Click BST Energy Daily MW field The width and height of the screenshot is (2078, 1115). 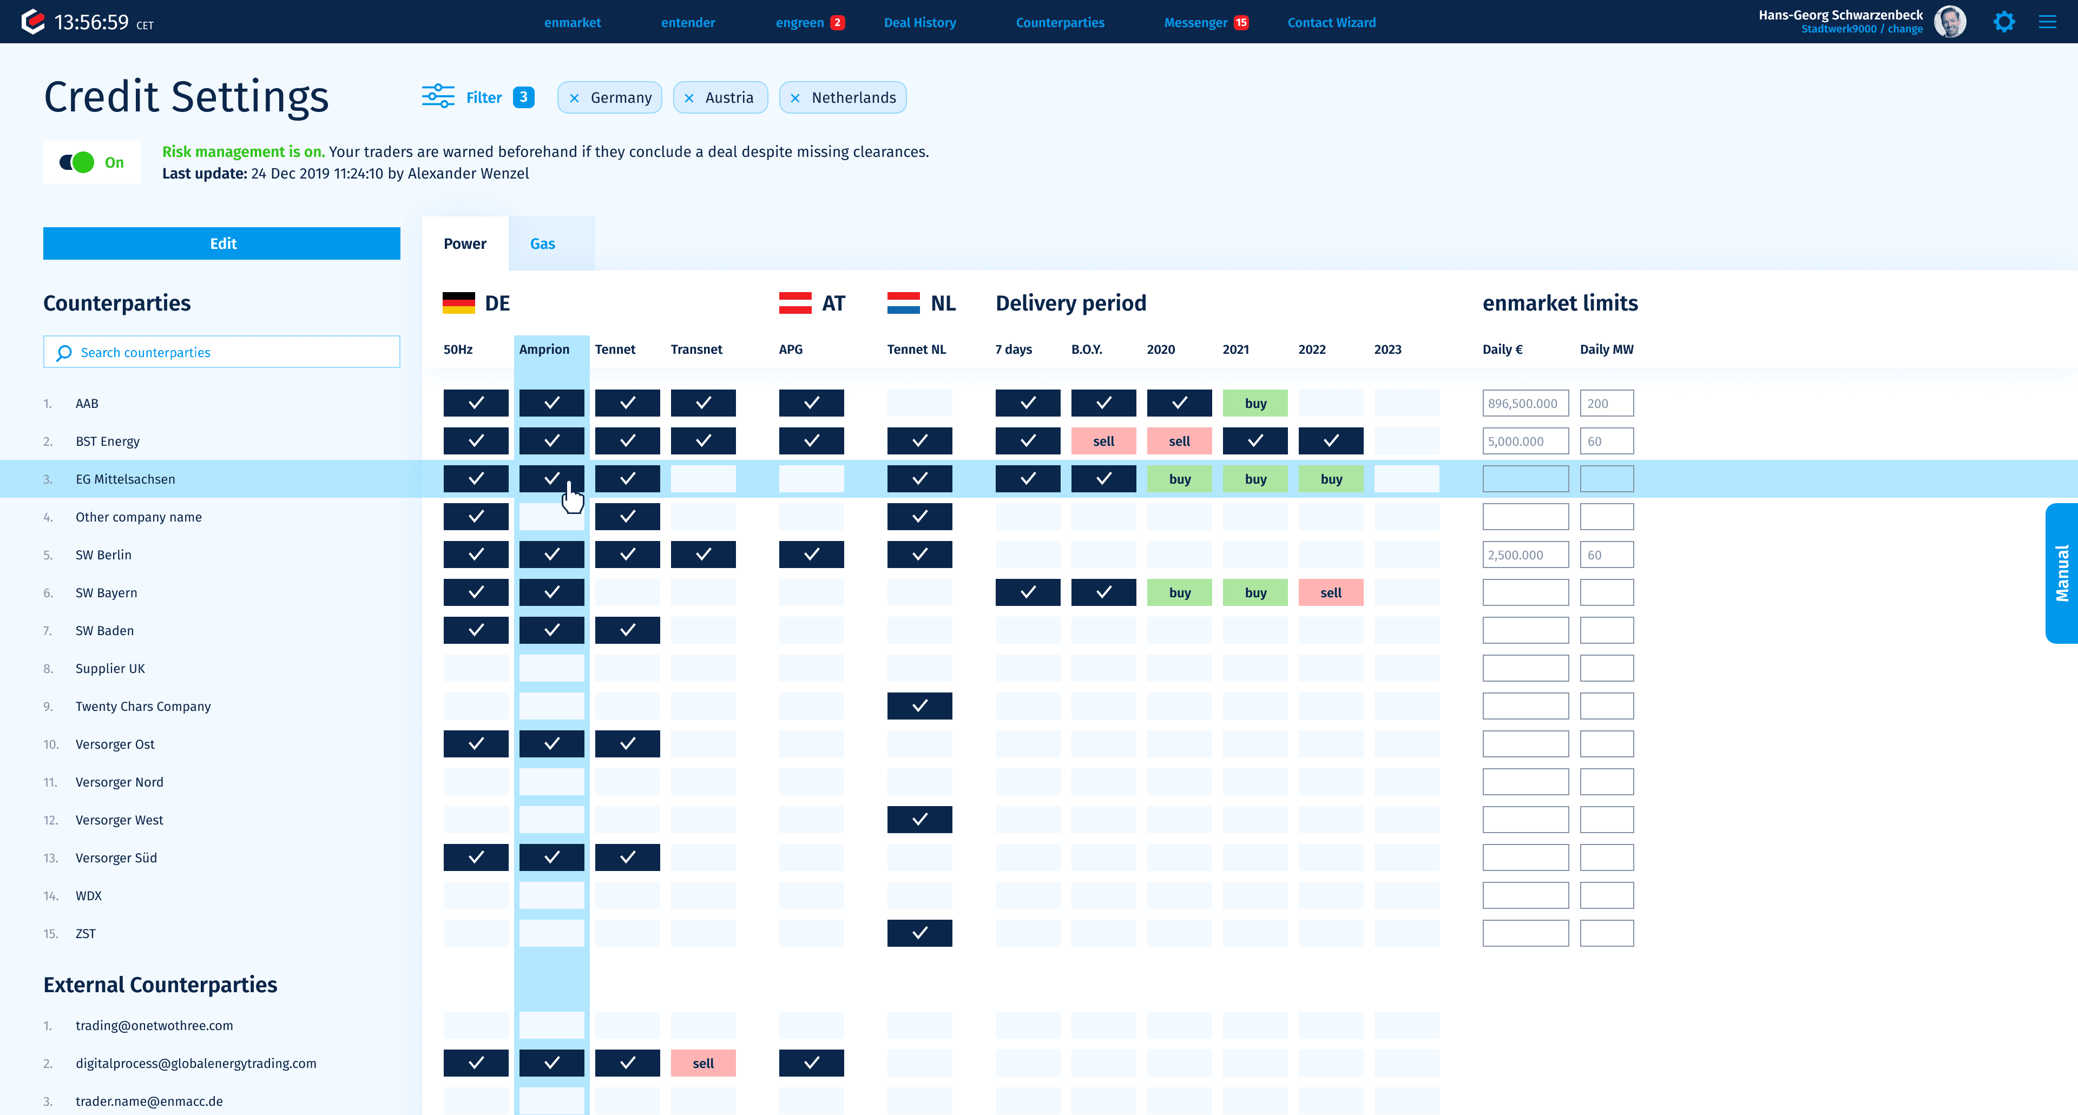[1607, 441]
